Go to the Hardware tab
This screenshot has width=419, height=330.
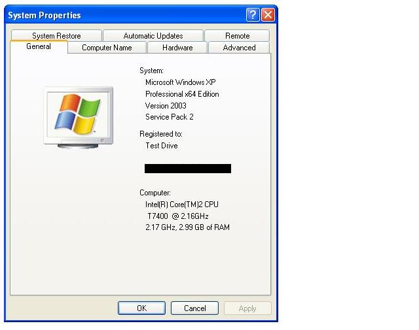[177, 48]
